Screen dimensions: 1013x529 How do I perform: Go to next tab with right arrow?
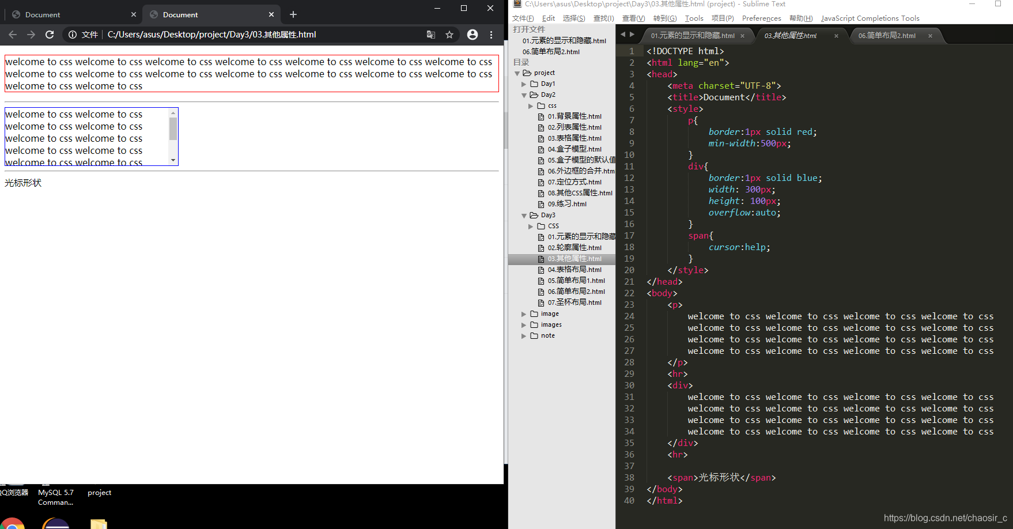[x=632, y=35]
